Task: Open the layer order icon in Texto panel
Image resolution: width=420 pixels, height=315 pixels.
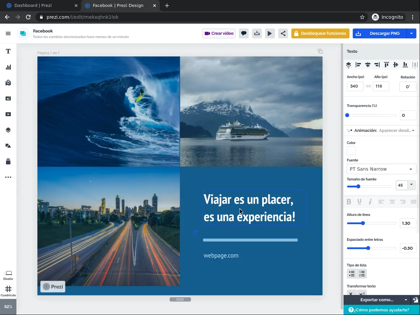Action: point(348,65)
